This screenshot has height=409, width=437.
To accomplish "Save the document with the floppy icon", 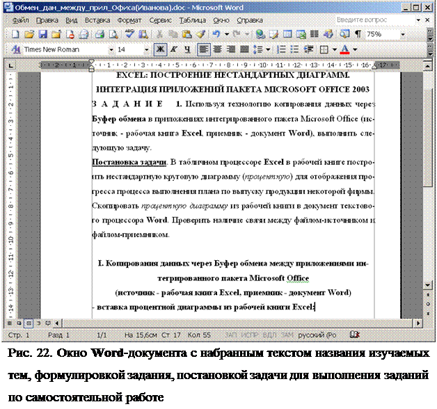I will (x=42, y=34).
